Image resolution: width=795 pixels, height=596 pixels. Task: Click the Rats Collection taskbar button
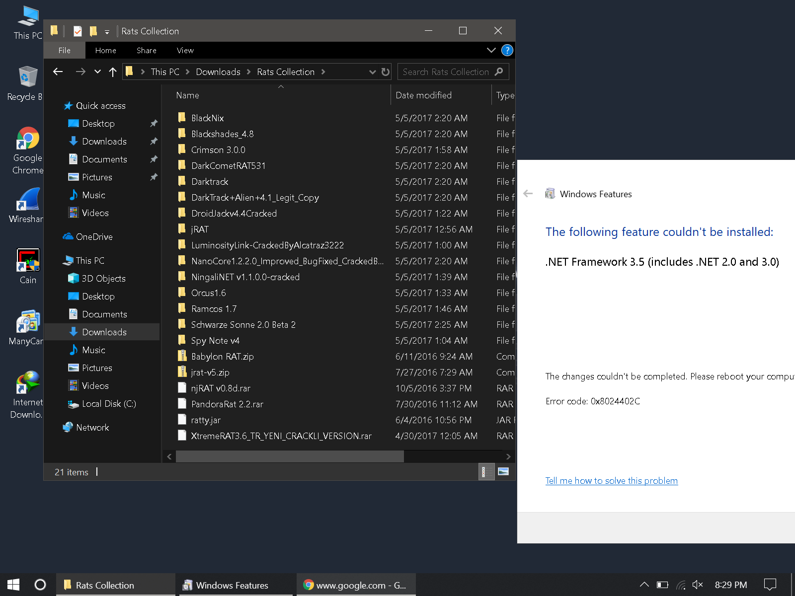115,585
